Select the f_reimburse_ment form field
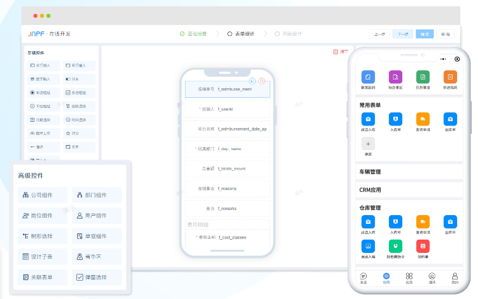The height and width of the screenshot is (299, 478). [x=227, y=89]
